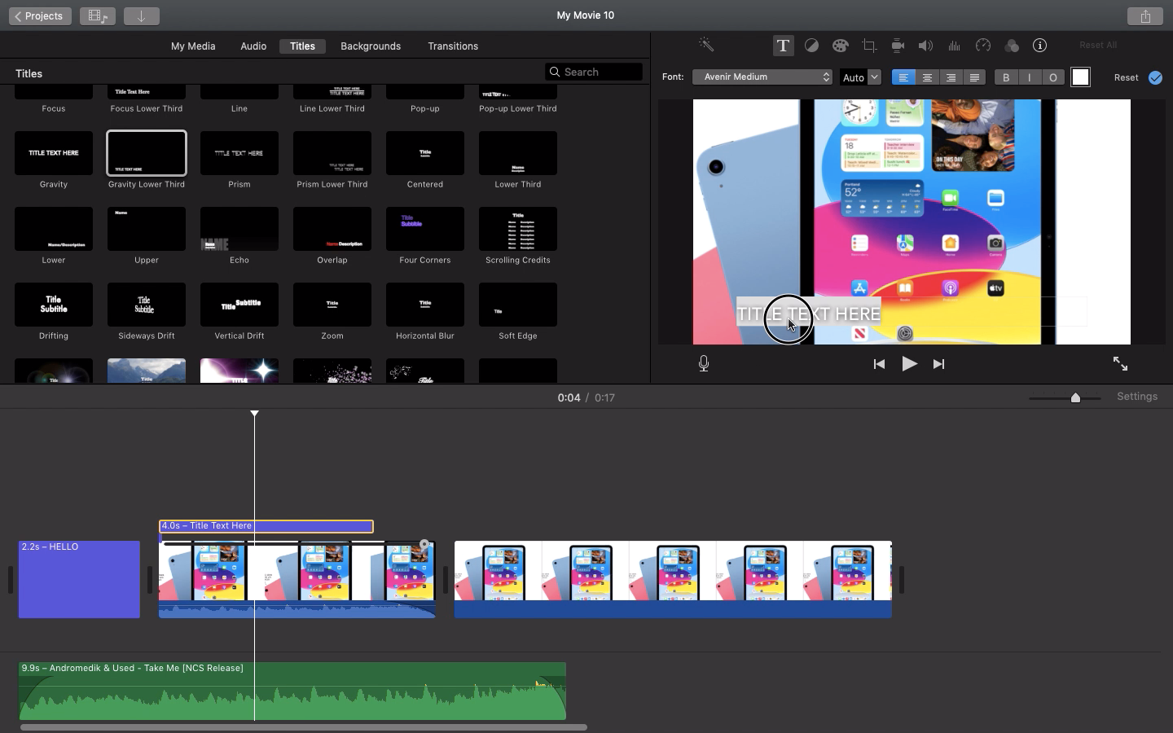Open the Font dropdown Avenir Medium
The width and height of the screenshot is (1173, 733).
click(x=762, y=77)
